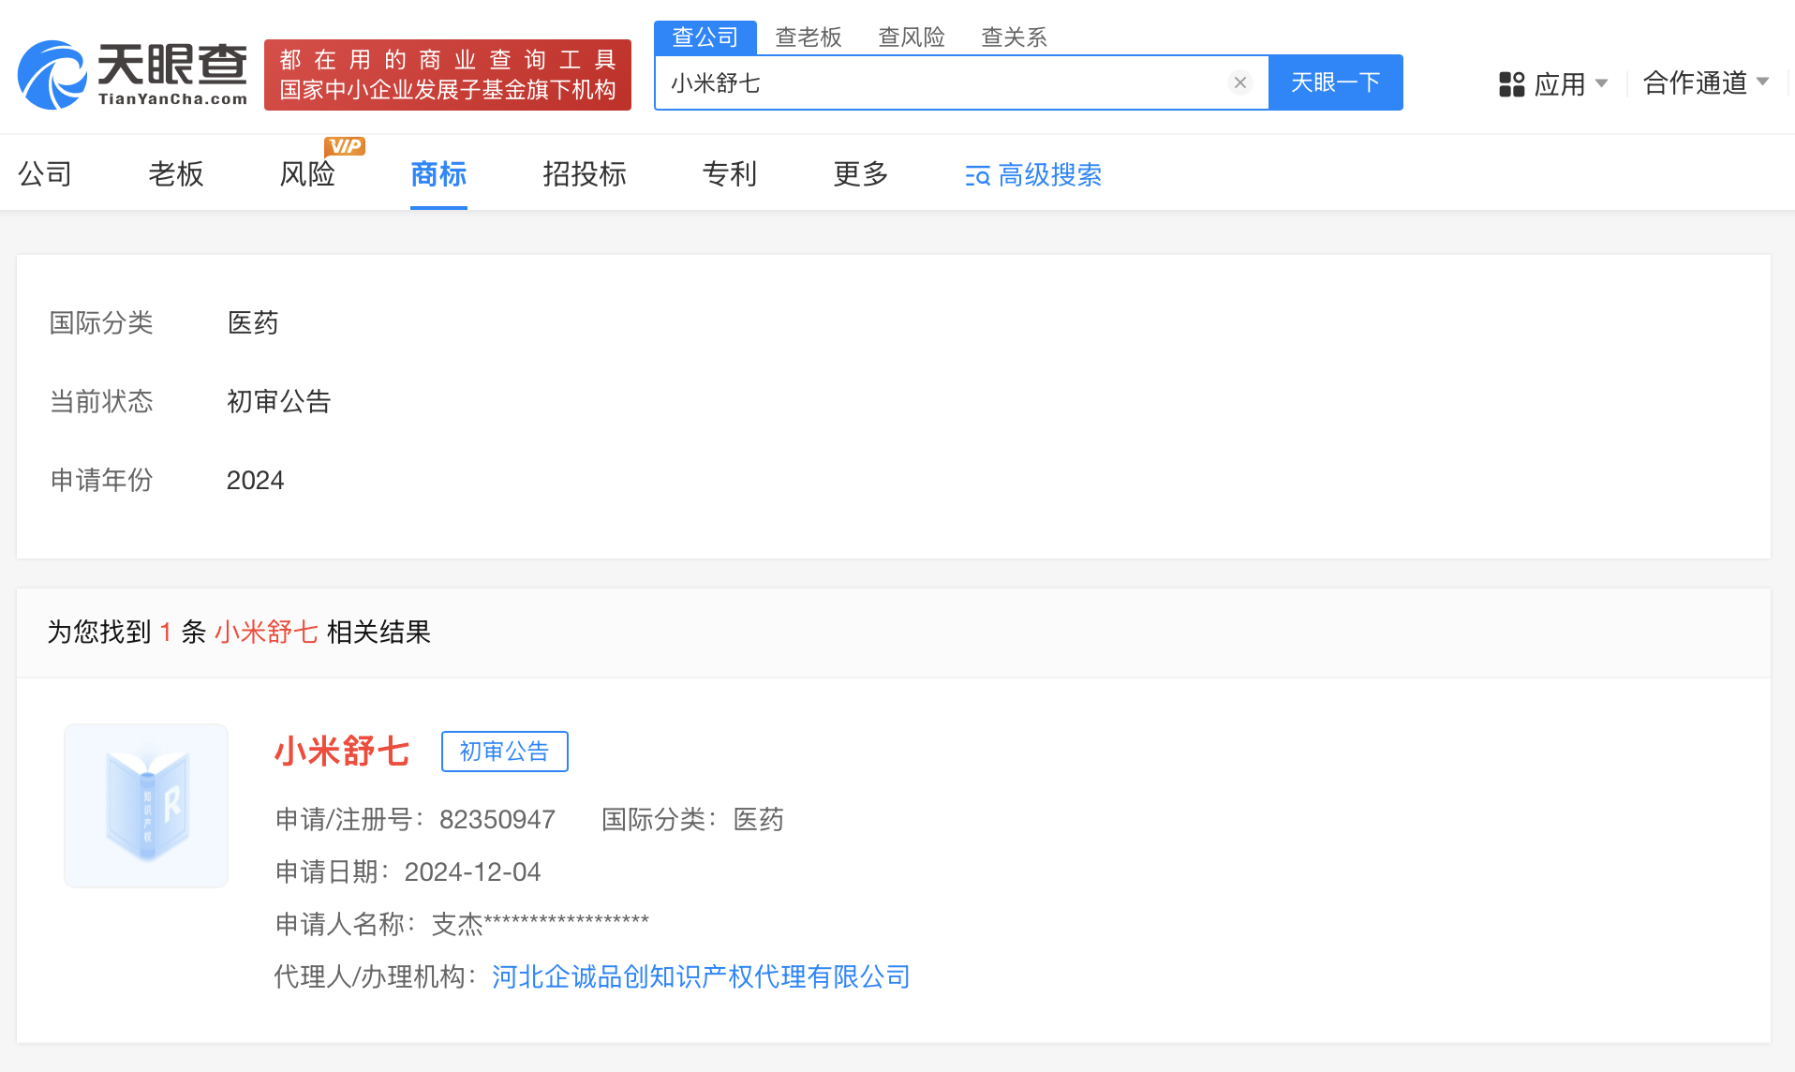Click the TianYanCha logo
Image resolution: width=1795 pixels, height=1072 pixels.
[132, 75]
